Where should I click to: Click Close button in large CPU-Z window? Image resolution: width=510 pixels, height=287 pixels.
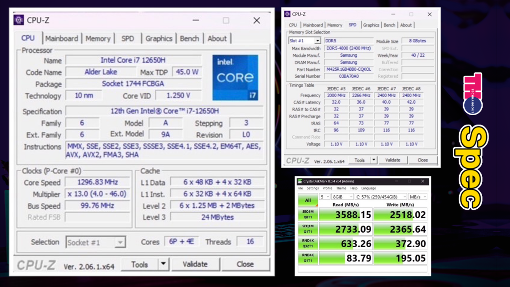(245, 264)
